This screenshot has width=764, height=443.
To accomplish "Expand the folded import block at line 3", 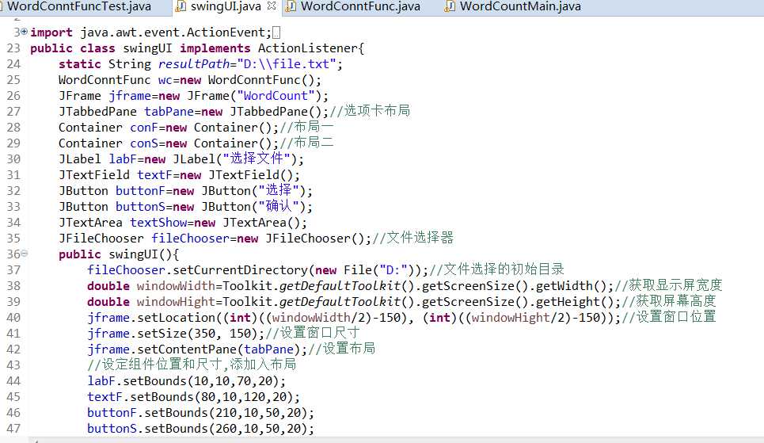I will point(24,32).
